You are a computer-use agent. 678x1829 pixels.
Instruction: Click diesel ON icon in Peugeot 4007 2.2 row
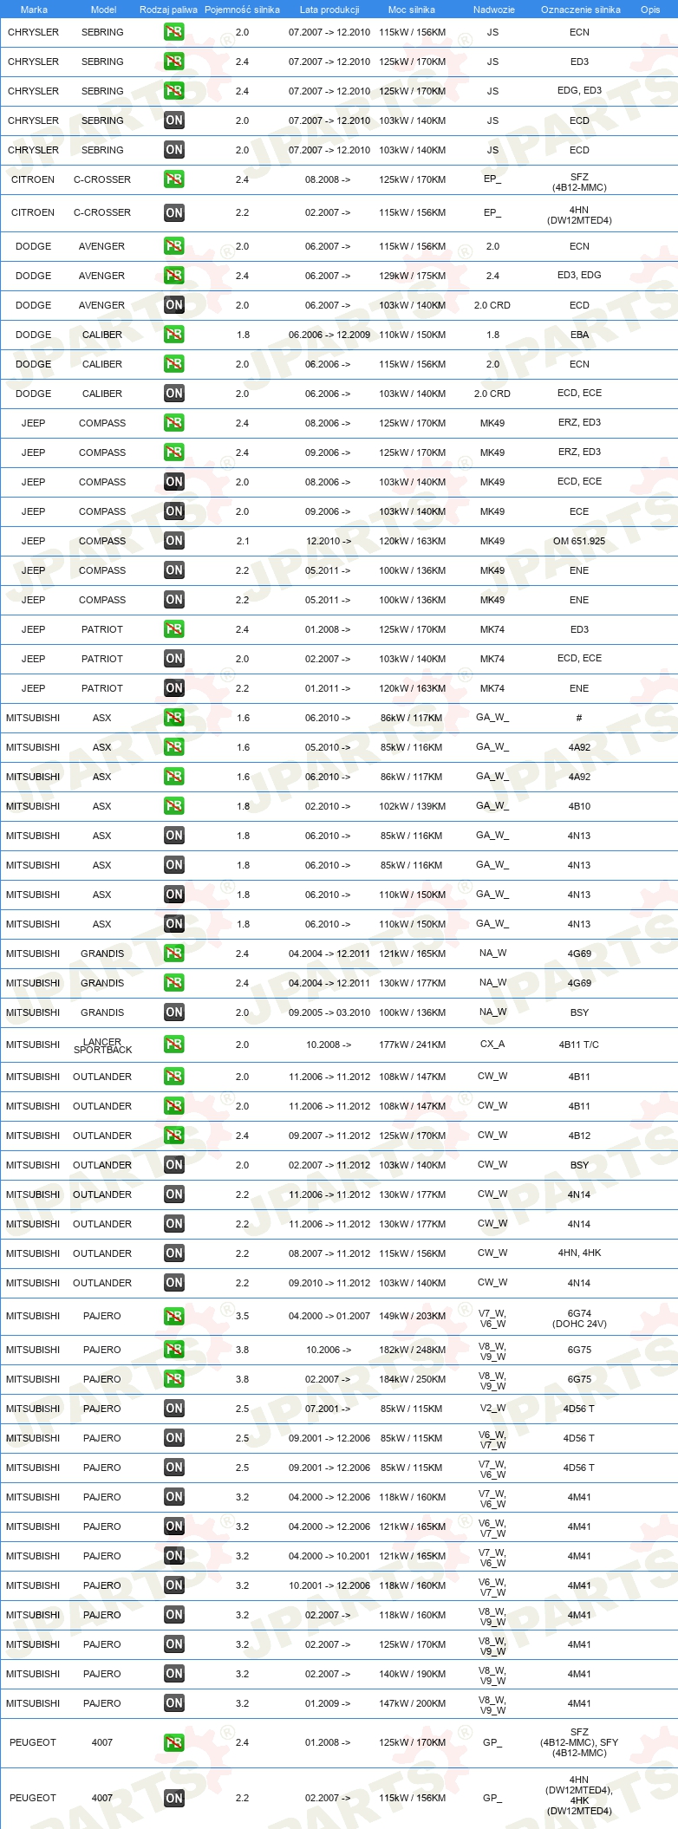click(174, 1798)
